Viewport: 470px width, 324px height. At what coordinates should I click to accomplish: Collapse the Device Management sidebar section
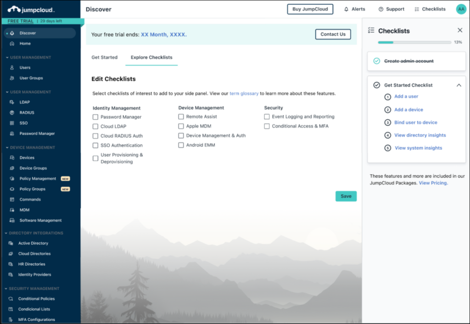[6, 148]
